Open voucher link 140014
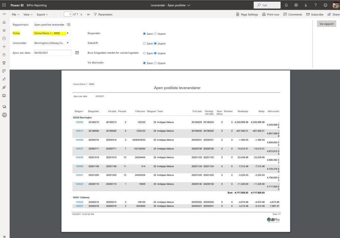This screenshot has width=340, height=238. pyautogui.click(x=79, y=131)
